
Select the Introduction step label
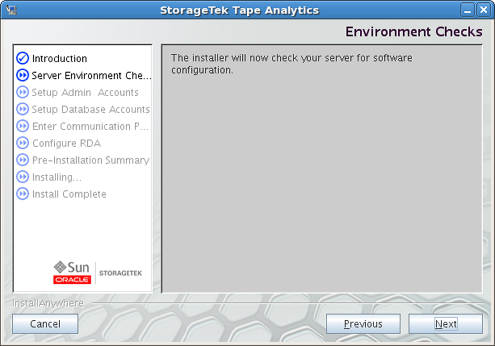pos(59,58)
